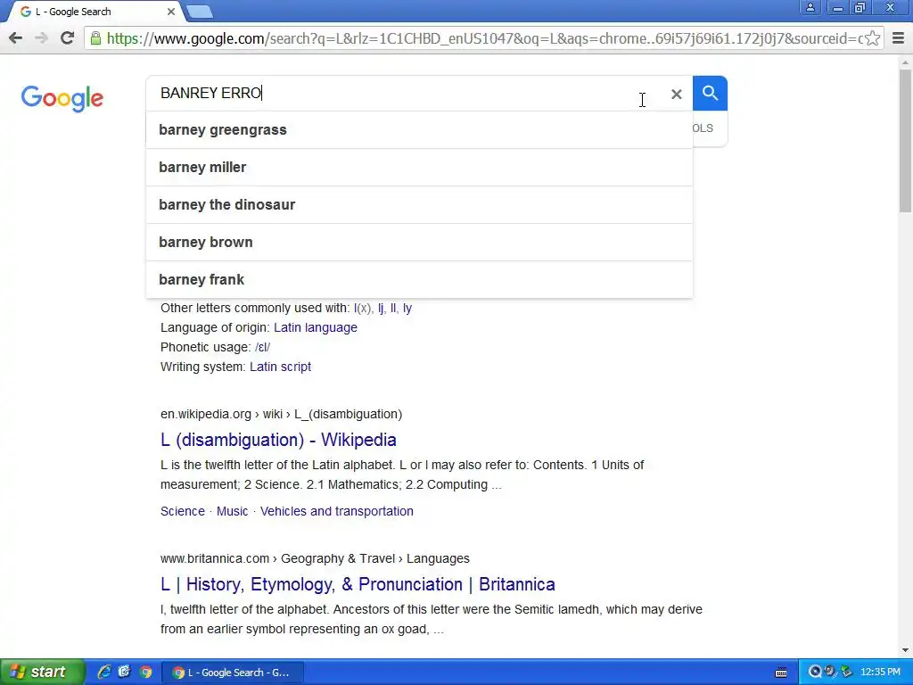This screenshot has width=913, height=685.
Task: Click the keyboard icon in the taskbar
Action: [x=781, y=673]
